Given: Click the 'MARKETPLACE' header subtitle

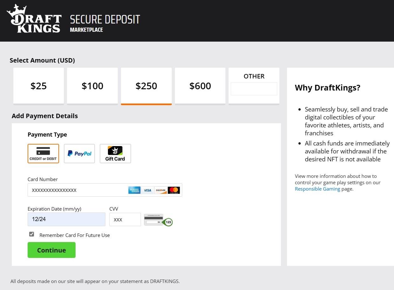Looking at the screenshot, I should click(86, 30).
